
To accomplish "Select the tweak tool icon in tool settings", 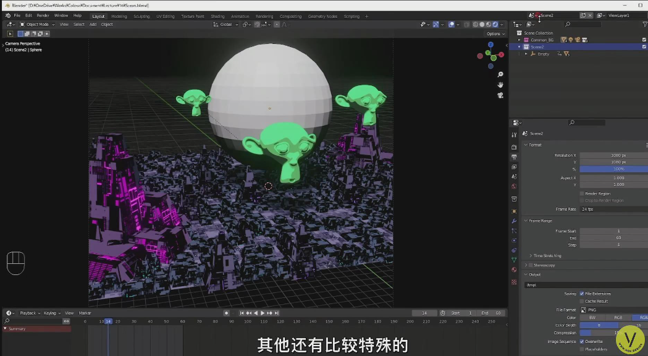I will point(11,33).
